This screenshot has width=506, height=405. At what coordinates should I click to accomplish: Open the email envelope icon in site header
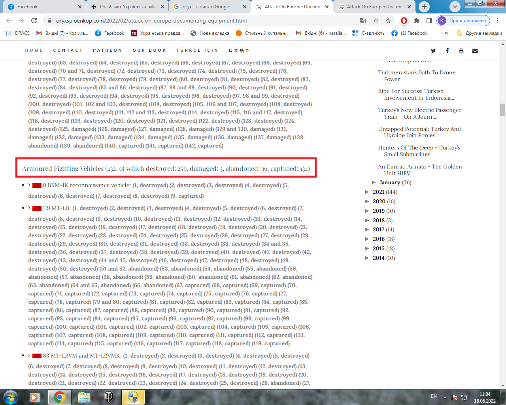pyautogui.click(x=475, y=51)
